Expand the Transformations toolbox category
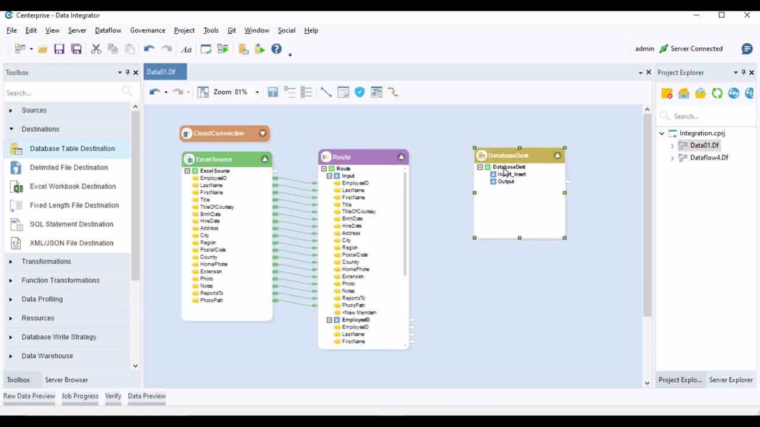 (11, 262)
